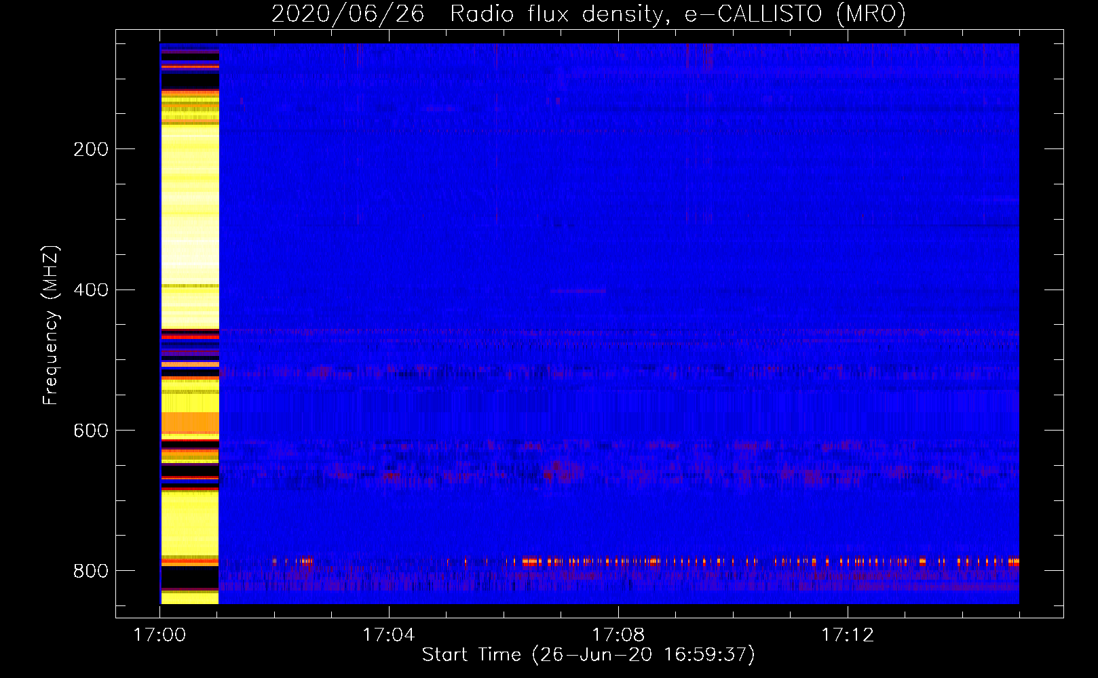1098x678 pixels.
Task: Click the 200 frequency tick label
Action: (91, 149)
